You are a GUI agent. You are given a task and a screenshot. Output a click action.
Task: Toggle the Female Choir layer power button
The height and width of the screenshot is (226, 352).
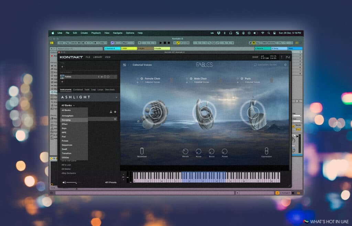coord(142,78)
